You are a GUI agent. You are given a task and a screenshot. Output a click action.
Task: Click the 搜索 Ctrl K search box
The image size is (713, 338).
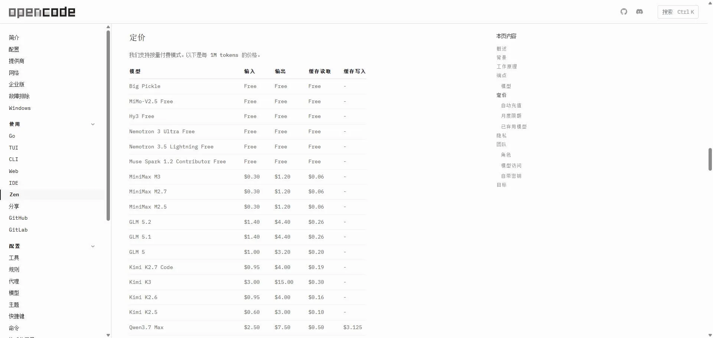(678, 12)
